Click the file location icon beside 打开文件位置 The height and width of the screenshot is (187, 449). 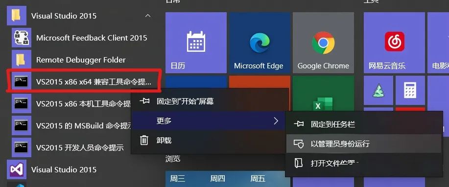click(299, 163)
